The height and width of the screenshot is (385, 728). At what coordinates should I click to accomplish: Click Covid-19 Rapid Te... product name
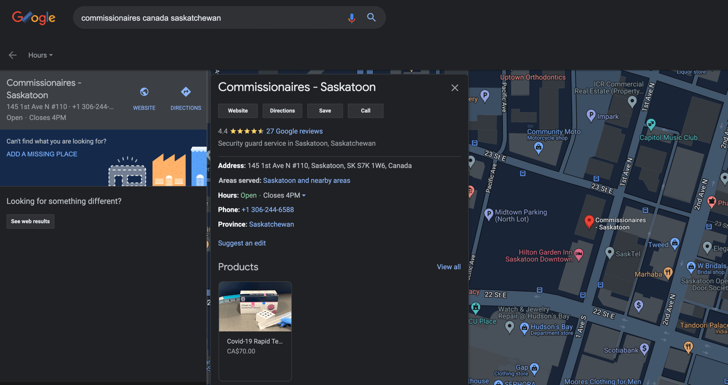click(x=255, y=341)
